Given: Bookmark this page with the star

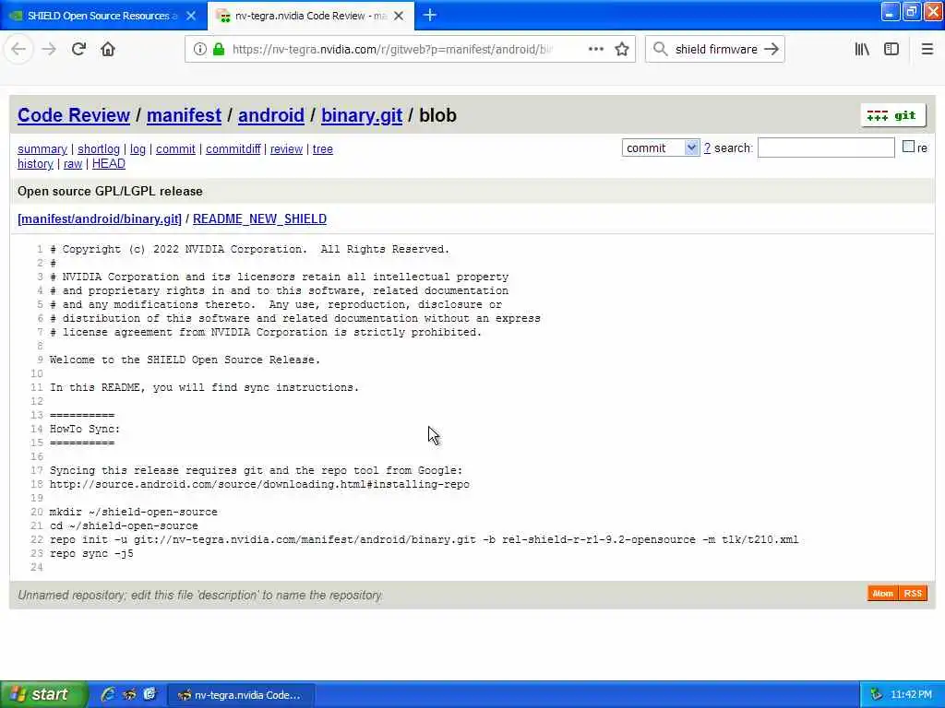Looking at the screenshot, I should pyautogui.click(x=622, y=50).
